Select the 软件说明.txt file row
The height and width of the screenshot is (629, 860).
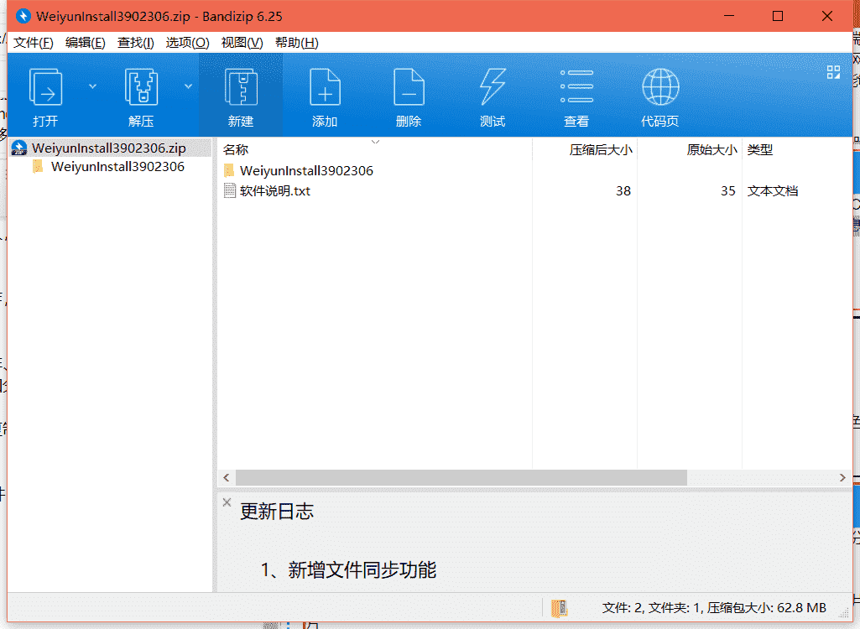click(534, 191)
